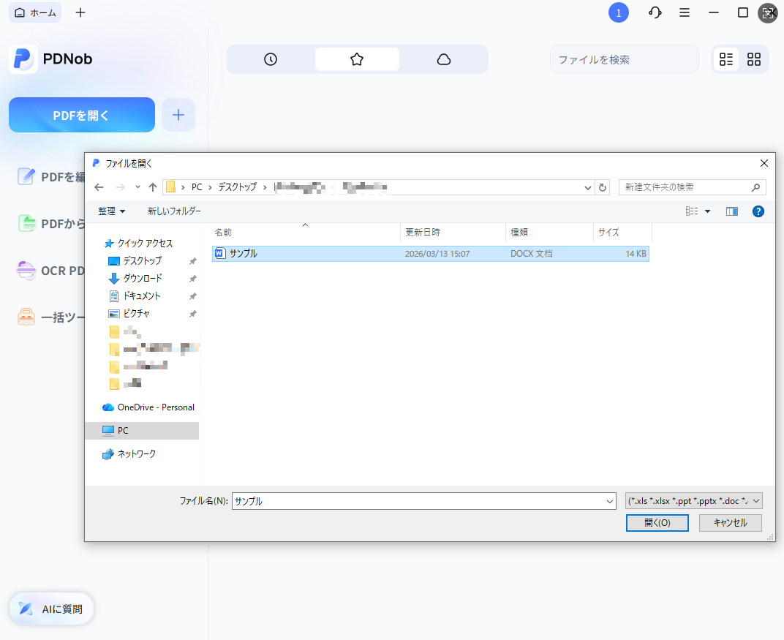784x640 pixels.
Task: Click the dialog help question icon
Action: tap(758, 211)
